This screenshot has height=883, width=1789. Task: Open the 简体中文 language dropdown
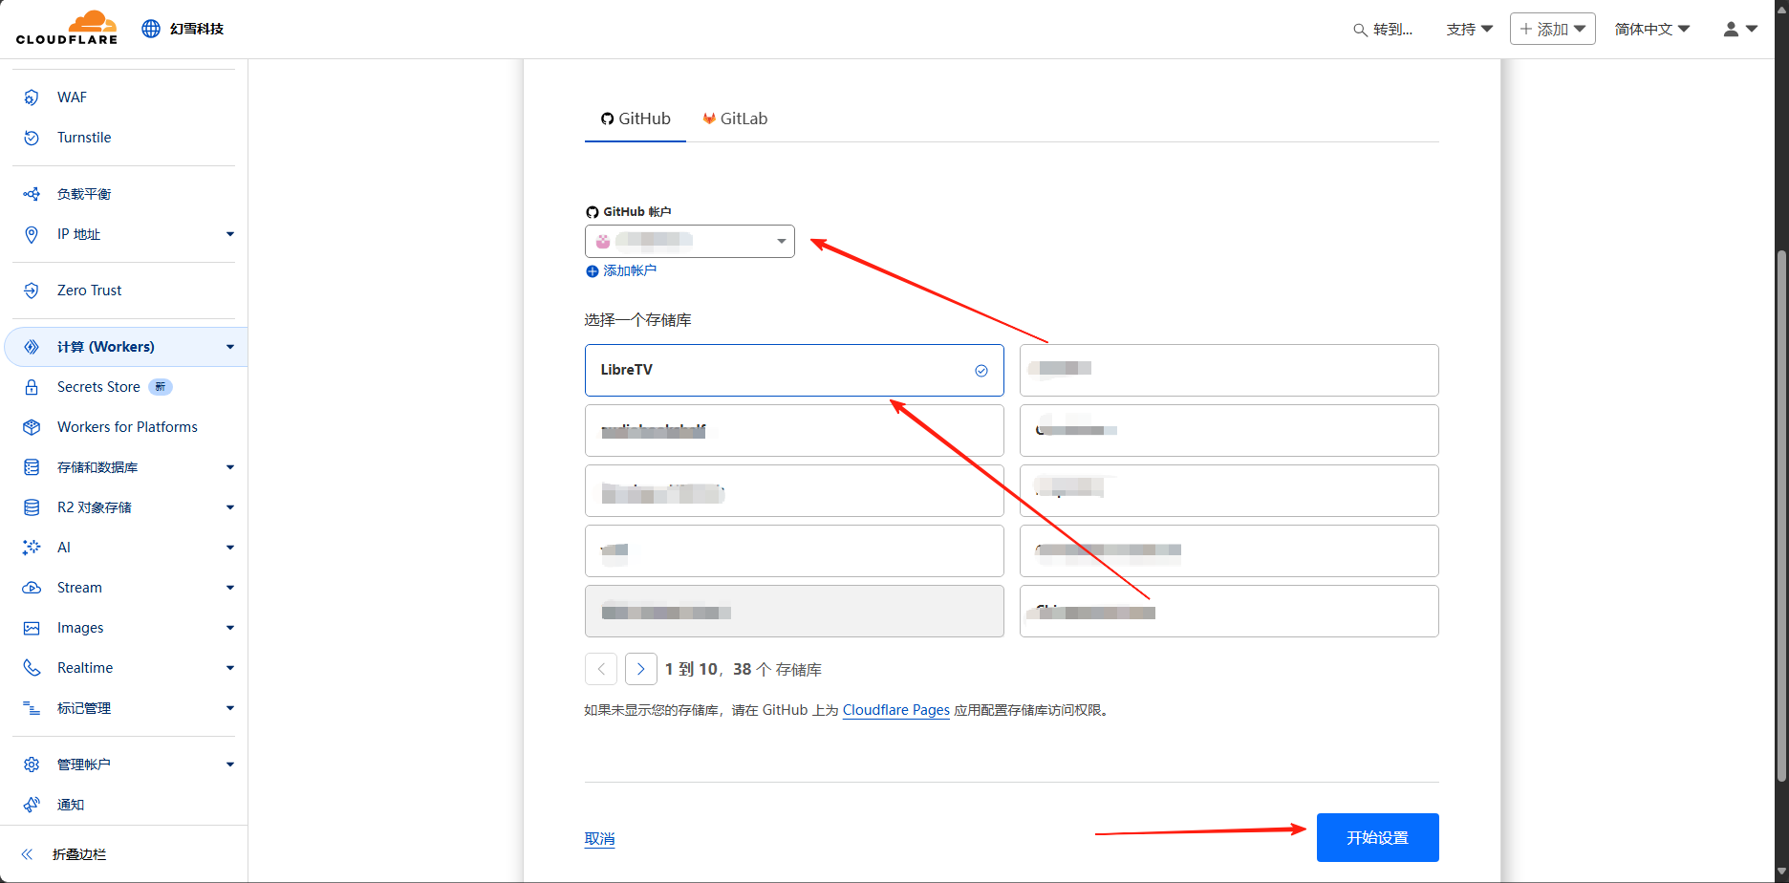(x=1652, y=30)
